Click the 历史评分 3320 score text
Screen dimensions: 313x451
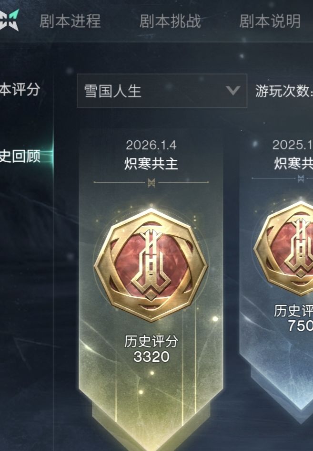point(151,349)
